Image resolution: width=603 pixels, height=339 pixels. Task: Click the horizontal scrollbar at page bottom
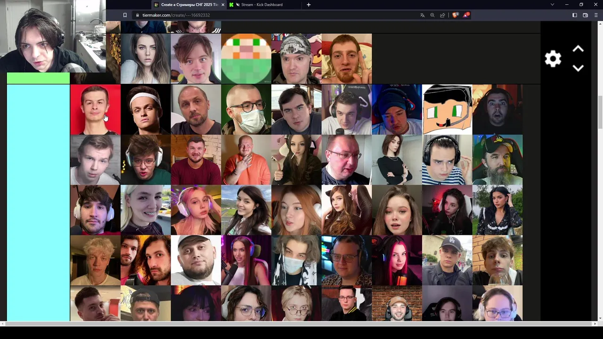299,324
